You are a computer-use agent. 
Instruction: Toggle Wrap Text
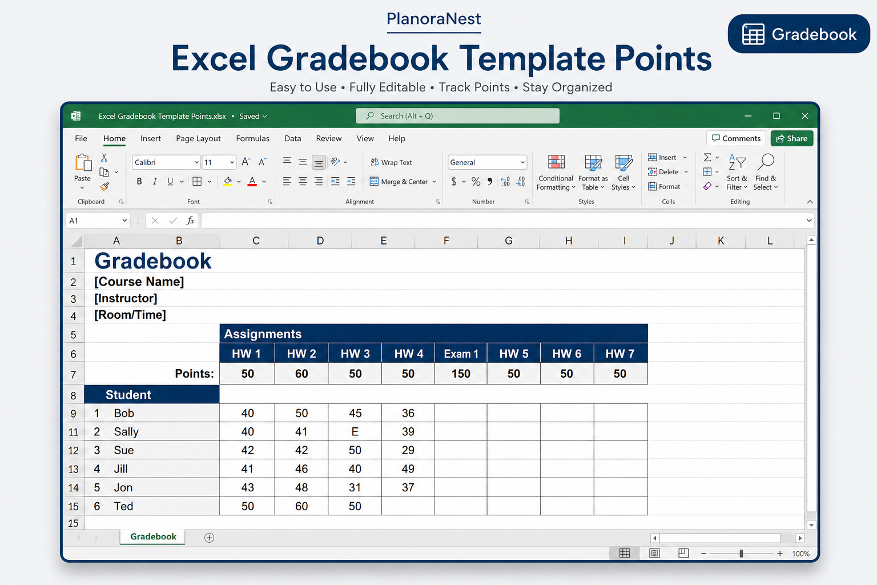click(x=391, y=162)
